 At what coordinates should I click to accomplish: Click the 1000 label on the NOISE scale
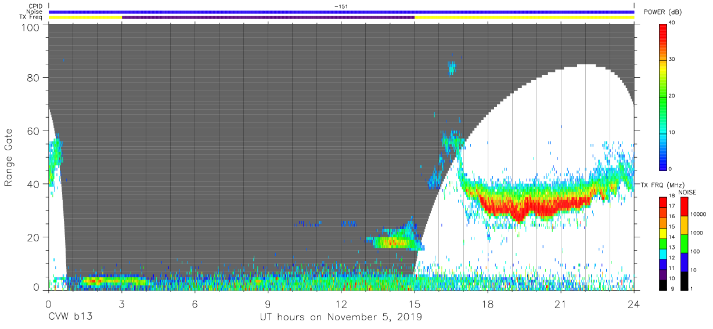pos(696,233)
